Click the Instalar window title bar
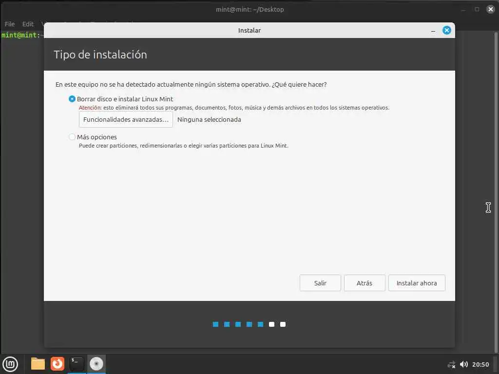Image resolution: width=499 pixels, height=374 pixels. (249, 31)
